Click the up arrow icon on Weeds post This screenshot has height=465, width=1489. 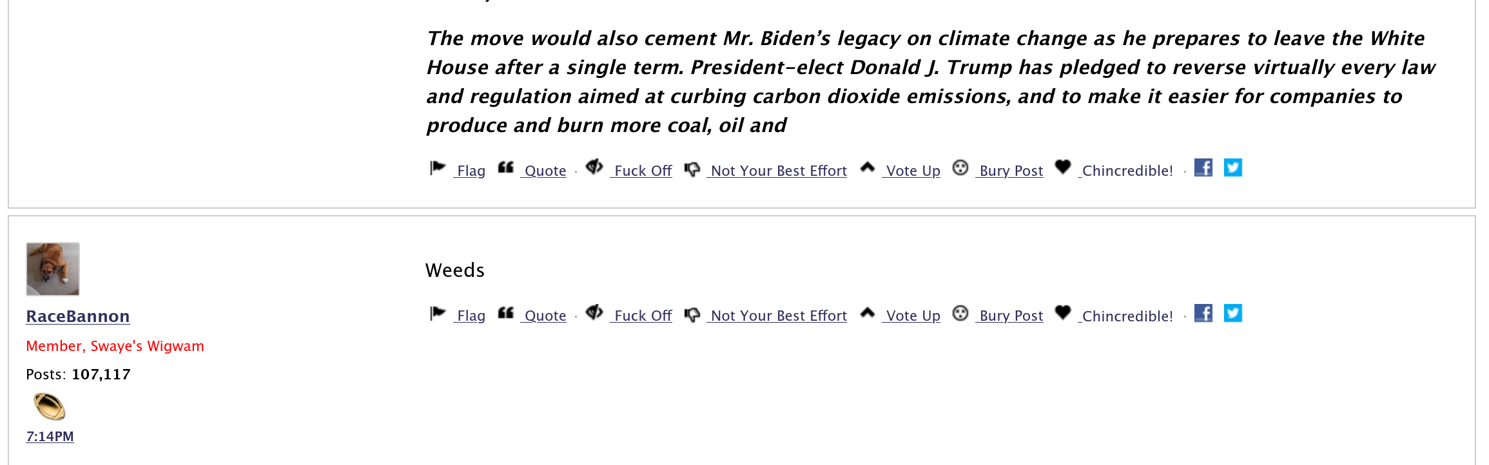point(868,313)
